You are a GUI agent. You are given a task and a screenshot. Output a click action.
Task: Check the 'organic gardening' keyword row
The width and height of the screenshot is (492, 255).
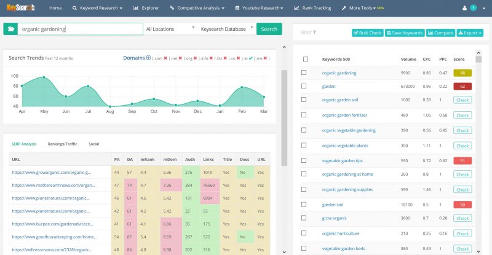tap(304, 73)
